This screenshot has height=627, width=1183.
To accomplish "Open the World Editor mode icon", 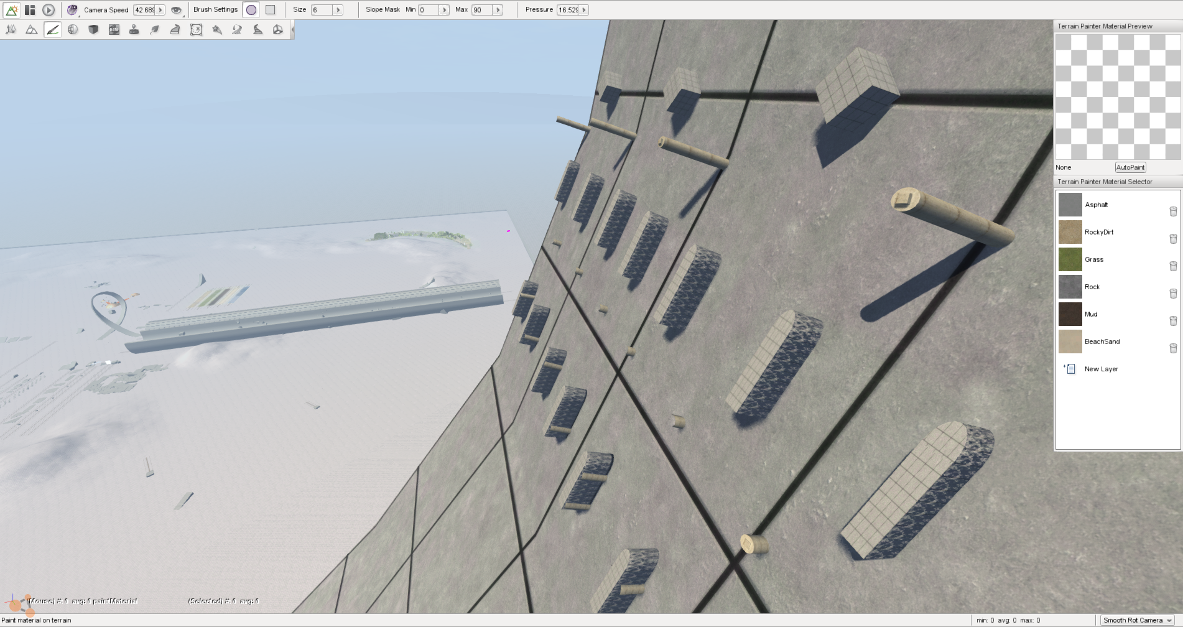I will (11, 10).
